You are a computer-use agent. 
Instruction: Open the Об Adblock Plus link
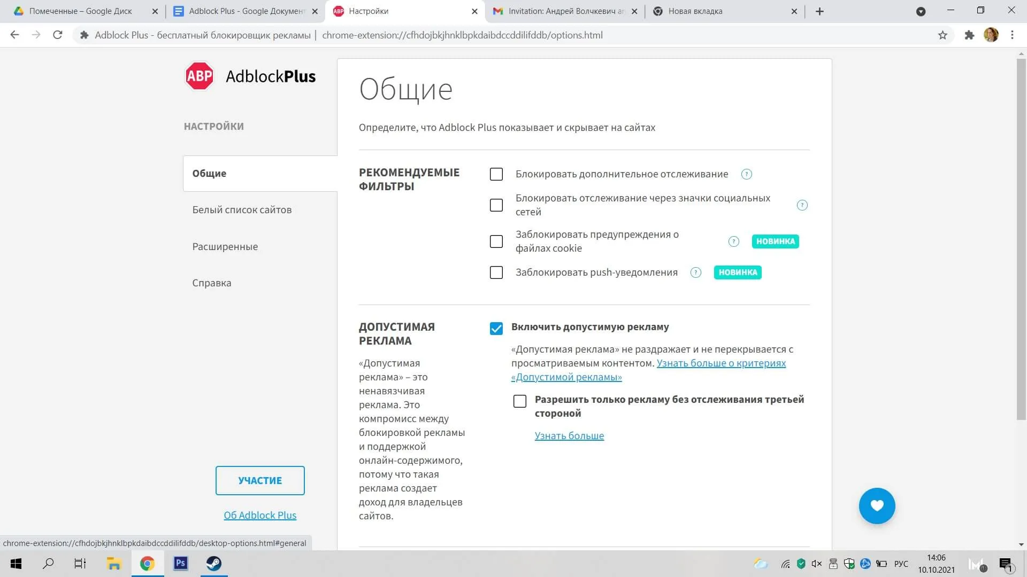coord(260,515)
